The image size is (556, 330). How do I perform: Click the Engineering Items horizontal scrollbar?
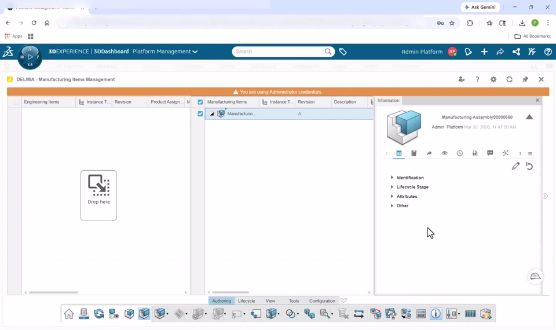pyautogui.click(x=53, y=292)
